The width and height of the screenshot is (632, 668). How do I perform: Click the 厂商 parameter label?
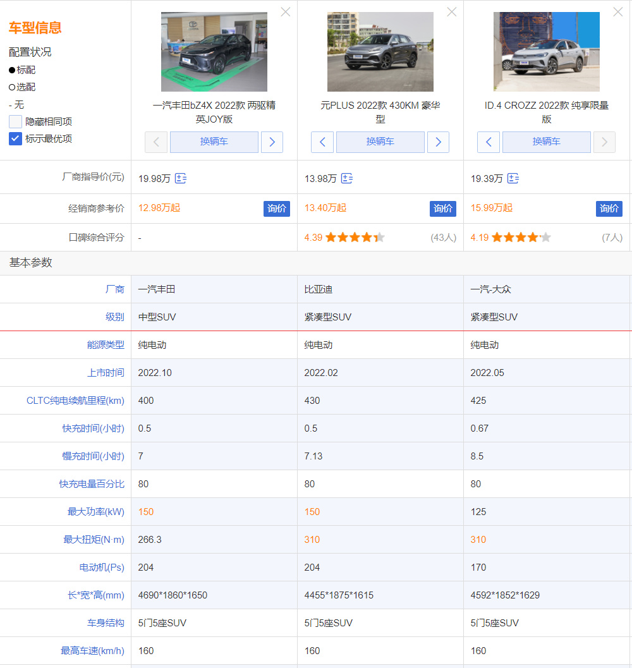114,289
